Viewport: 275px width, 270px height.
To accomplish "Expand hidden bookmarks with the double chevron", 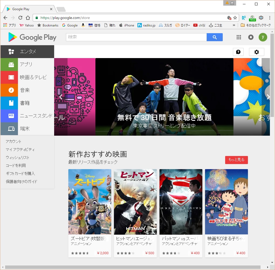I will point(234,25).
